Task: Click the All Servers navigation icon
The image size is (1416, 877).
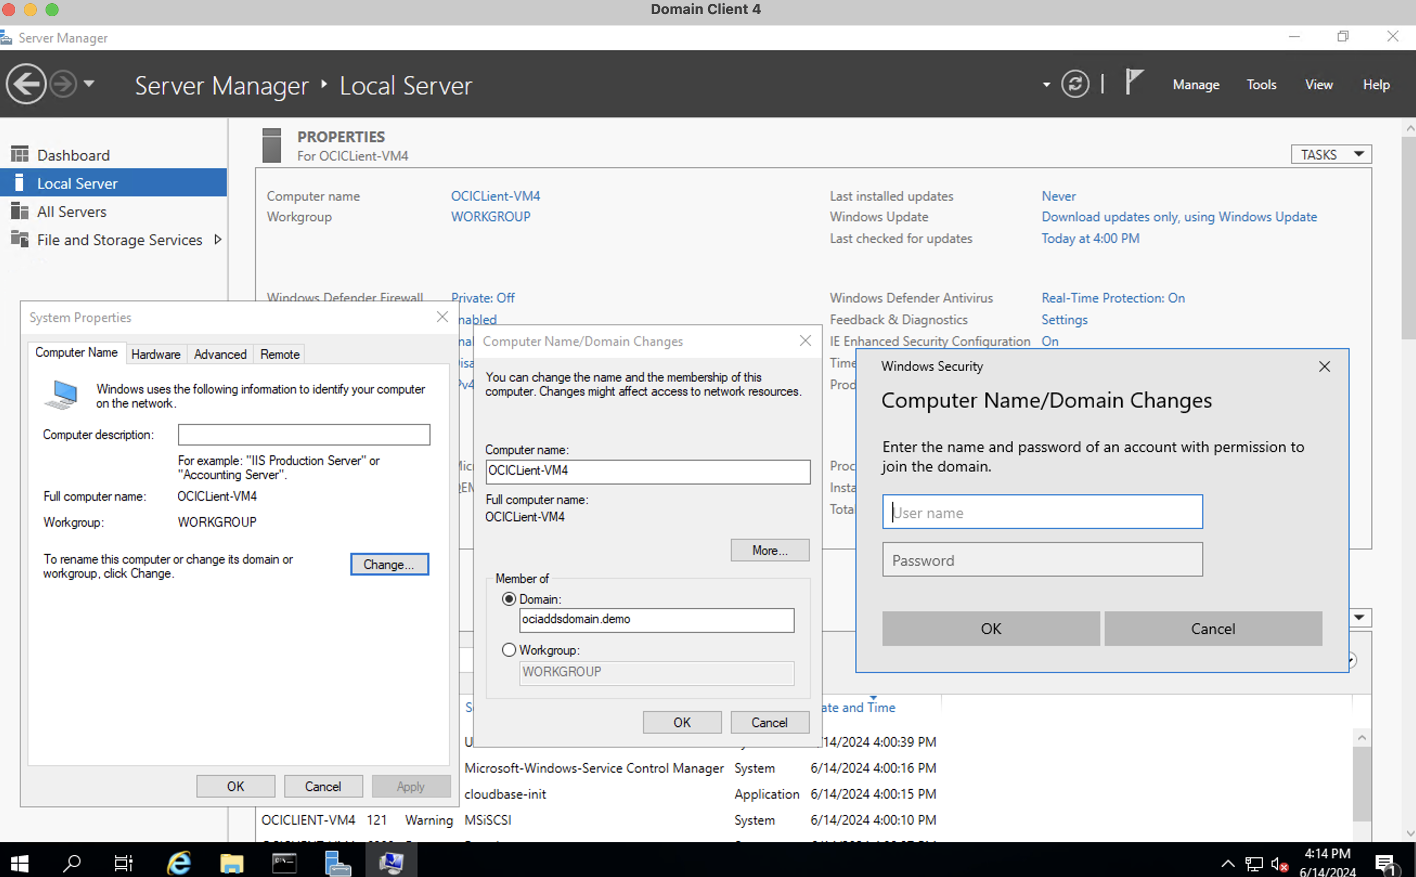Action: coord(19,211)
